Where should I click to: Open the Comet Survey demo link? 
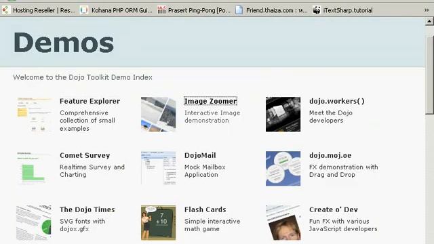pos(85,155)
